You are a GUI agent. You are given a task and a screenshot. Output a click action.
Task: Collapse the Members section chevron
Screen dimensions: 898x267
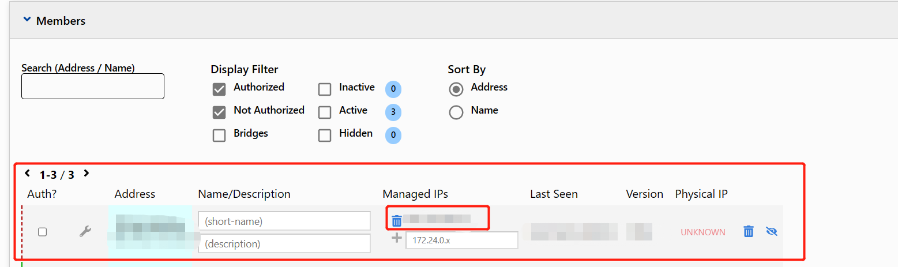[x=26, y=20]
